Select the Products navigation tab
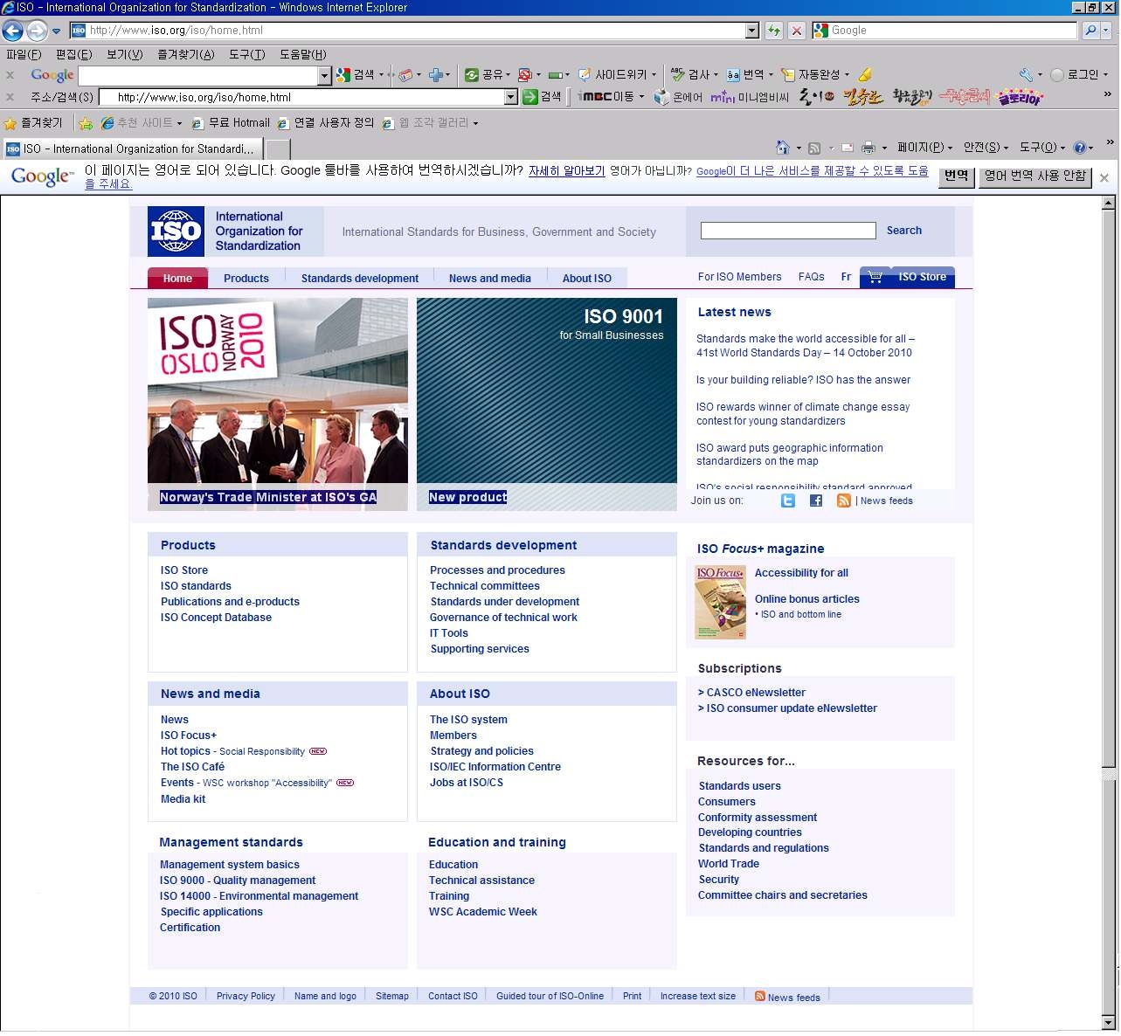Screen dimensions: 1121x1036 (x=246, y=278)
